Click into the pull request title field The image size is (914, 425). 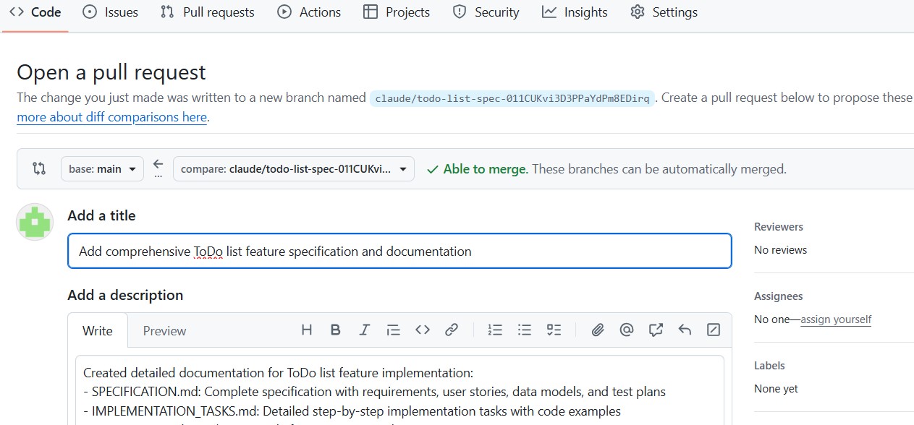pos(399,252)
